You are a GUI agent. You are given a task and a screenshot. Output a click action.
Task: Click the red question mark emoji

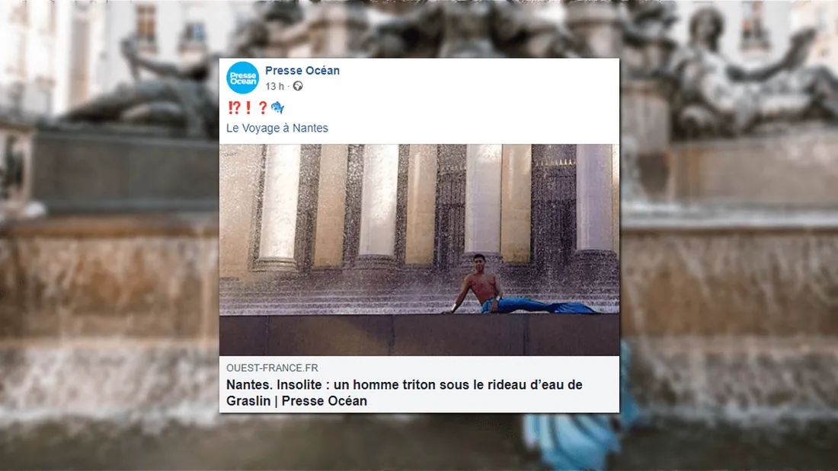(262, 108)
